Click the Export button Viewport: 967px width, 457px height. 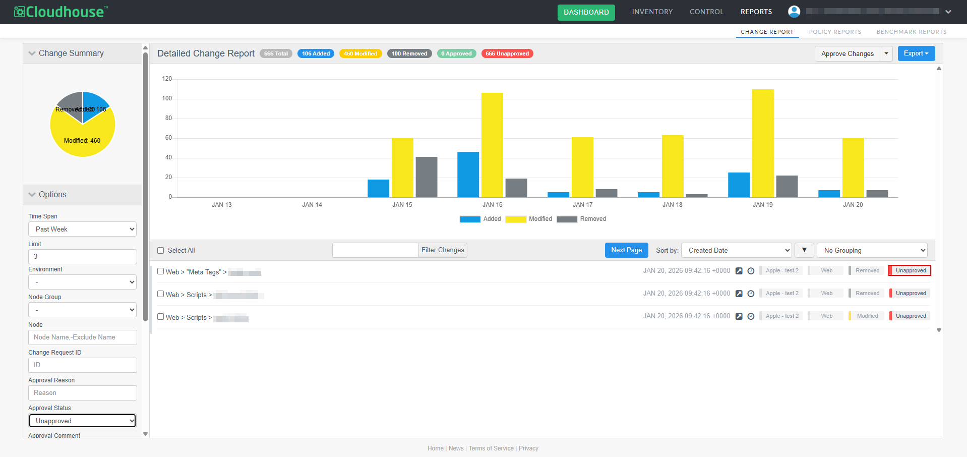916,53
